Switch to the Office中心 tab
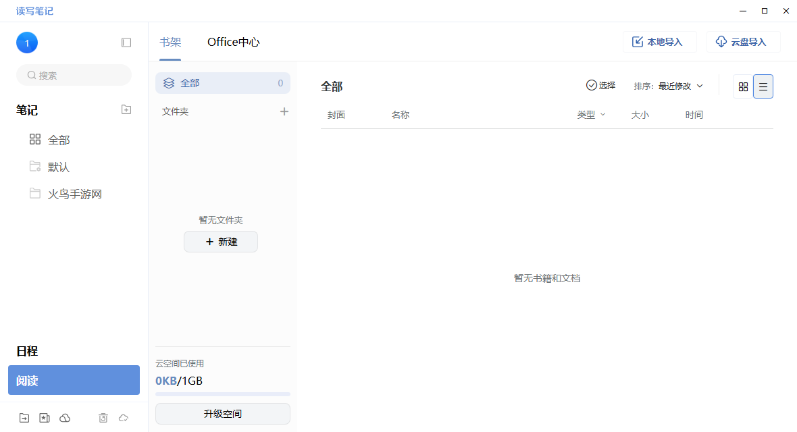Image resolution: width=797 pixels, height=432 pixels. pos(233,42)
